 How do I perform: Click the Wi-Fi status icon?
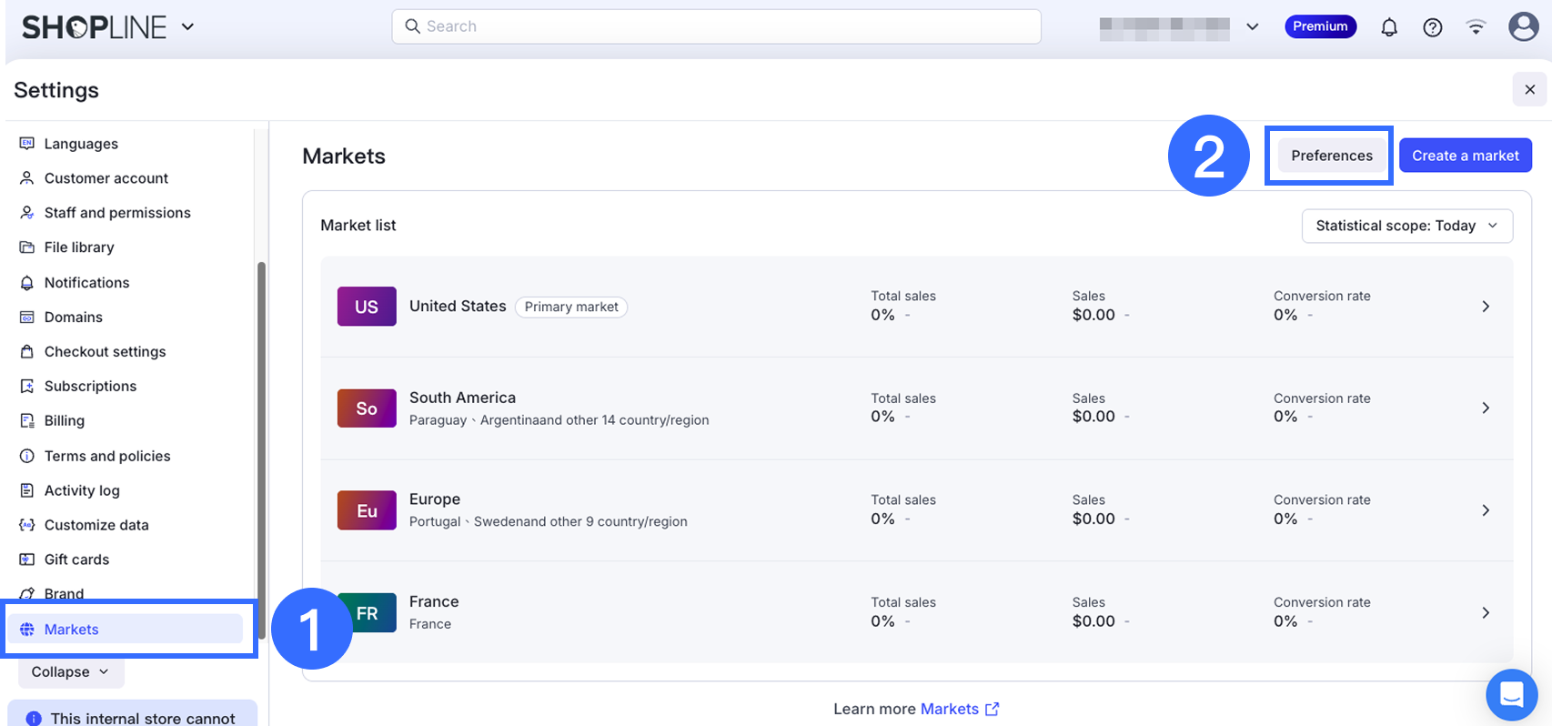pyautogui.click(x=1476, y=27)
